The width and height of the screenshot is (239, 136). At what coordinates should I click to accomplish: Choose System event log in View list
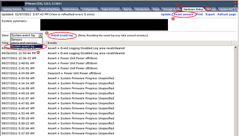coord(27,46)
